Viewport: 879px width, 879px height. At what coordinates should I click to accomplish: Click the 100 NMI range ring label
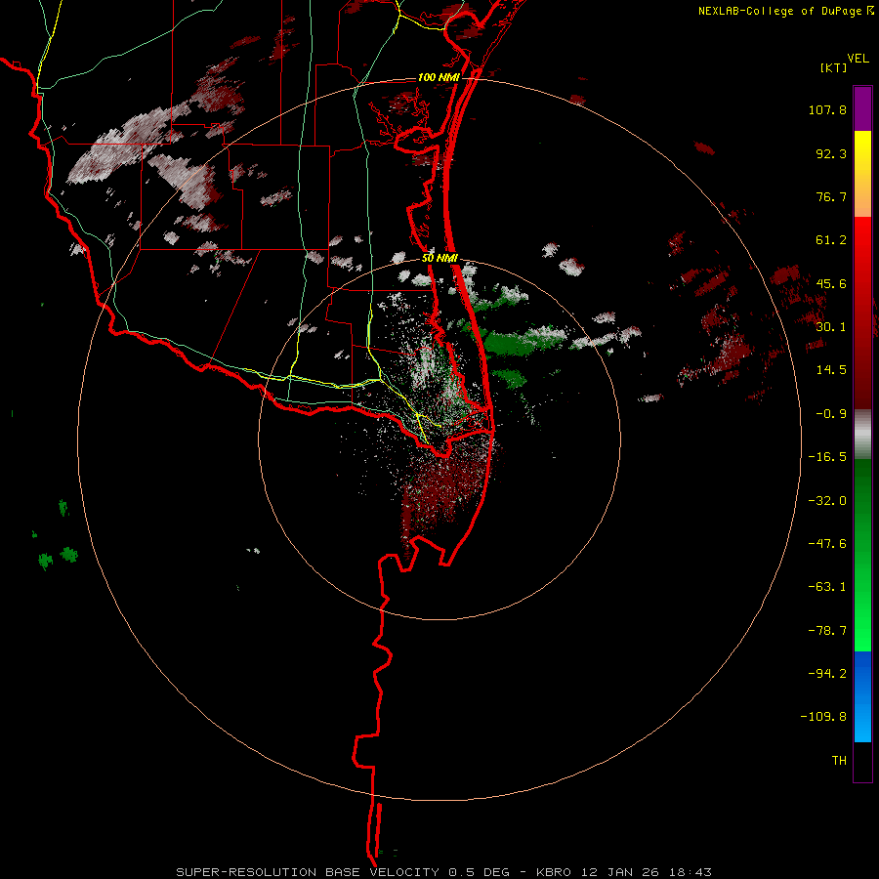point(439,77)
